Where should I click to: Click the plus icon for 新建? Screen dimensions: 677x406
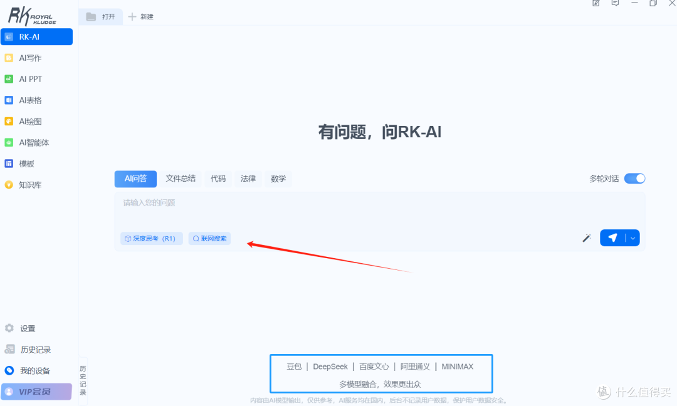tap(132, 17)
